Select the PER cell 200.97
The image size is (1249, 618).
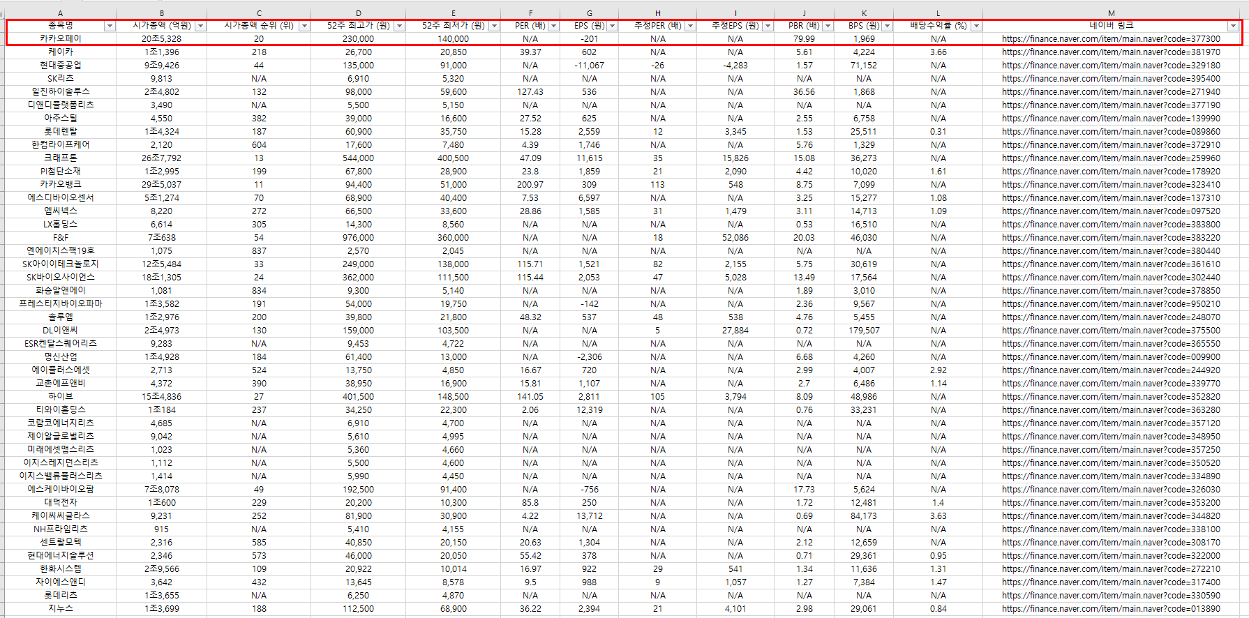(530, 185)
